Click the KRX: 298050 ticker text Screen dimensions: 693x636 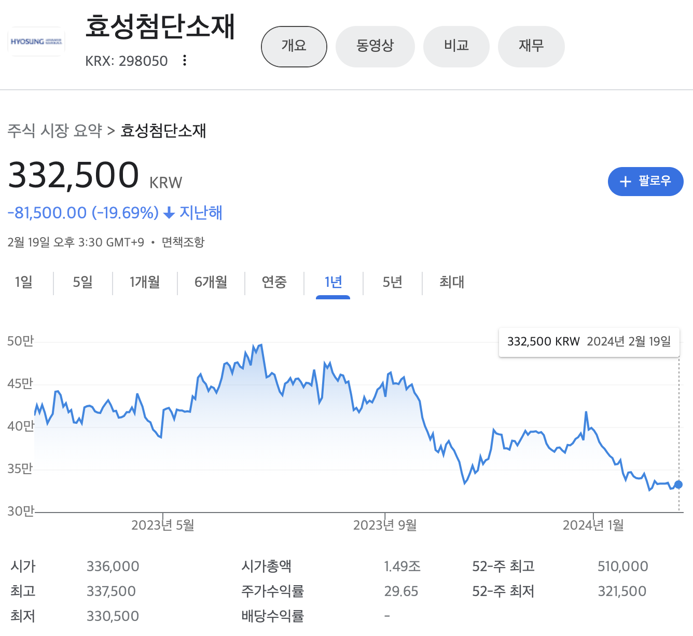point(127,61)
